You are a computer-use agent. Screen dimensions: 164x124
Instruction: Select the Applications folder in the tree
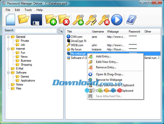[28, 81]
